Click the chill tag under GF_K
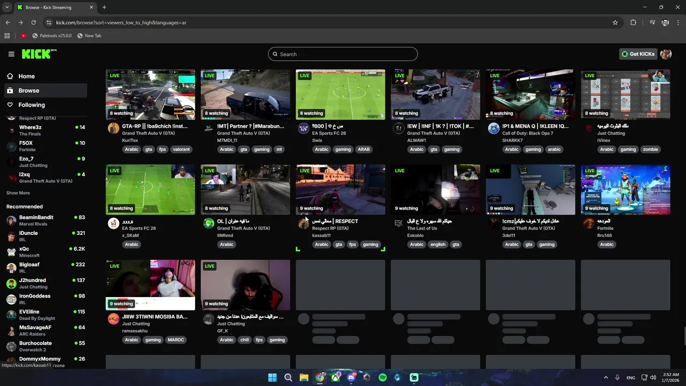 pyautogui.click(x=244, y=340)
